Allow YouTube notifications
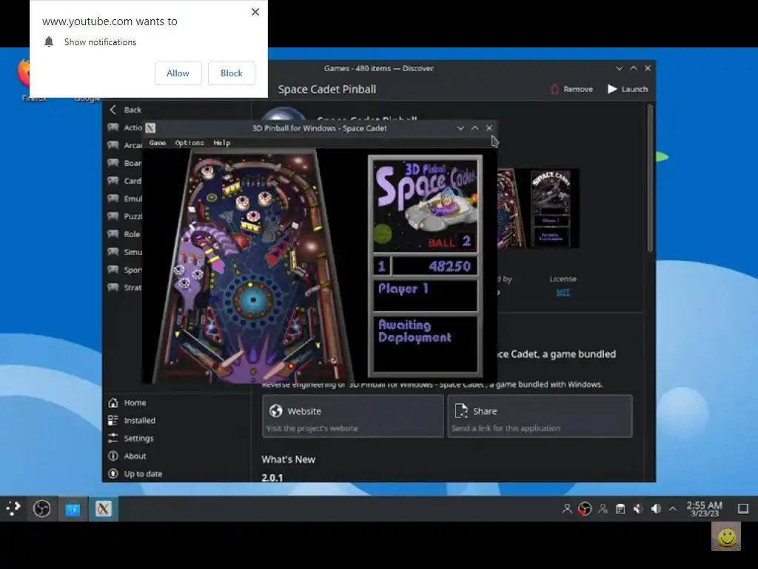The image size is (758, 569). pyautogui.click(x=178, y=73)
